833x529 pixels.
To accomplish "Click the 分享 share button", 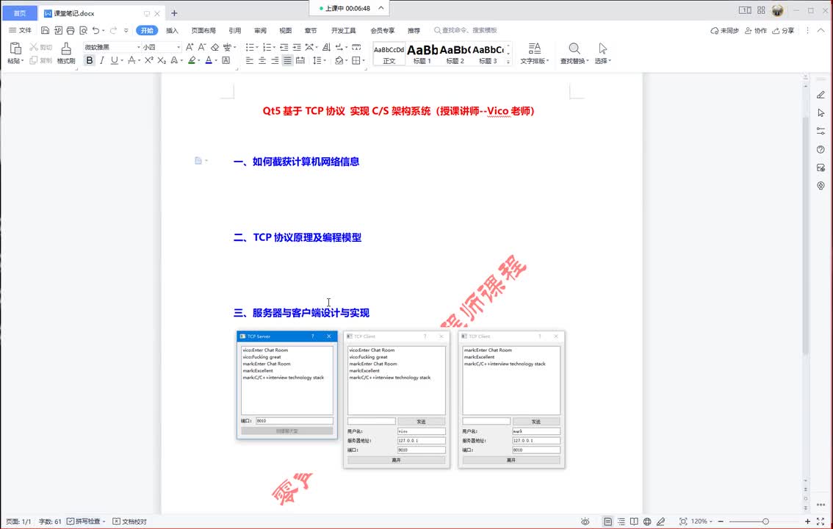I will point(784,30).
